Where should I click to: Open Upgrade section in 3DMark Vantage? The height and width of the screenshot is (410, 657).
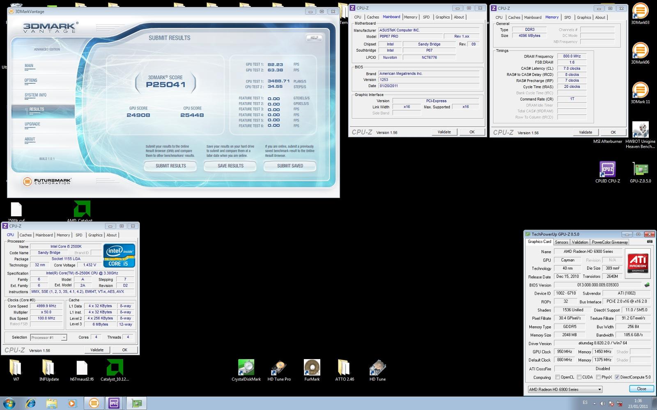tap(32, 124)
